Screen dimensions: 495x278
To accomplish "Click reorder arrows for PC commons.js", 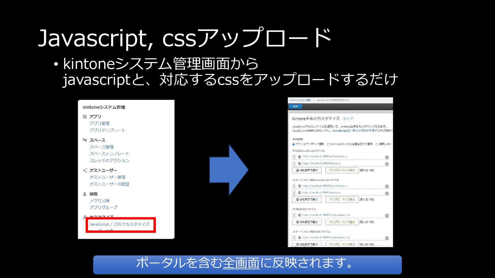I will click(x=294, y=157).
